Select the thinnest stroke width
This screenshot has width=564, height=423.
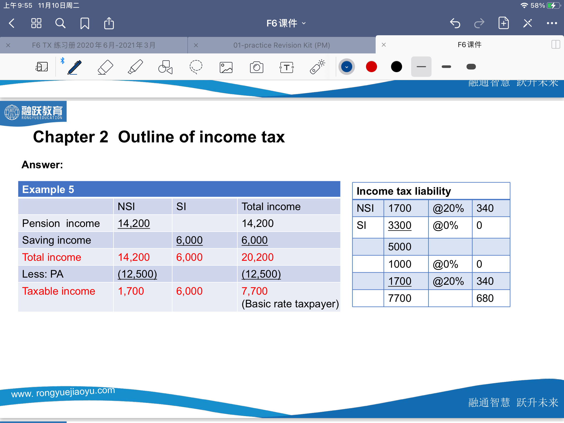[x=421, y=67]
